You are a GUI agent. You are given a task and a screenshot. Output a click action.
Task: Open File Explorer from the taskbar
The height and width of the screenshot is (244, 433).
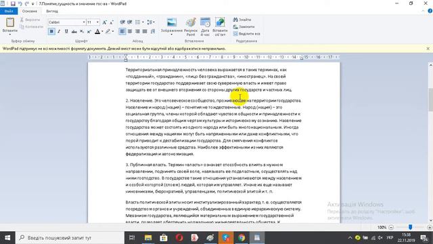[148, 238]
